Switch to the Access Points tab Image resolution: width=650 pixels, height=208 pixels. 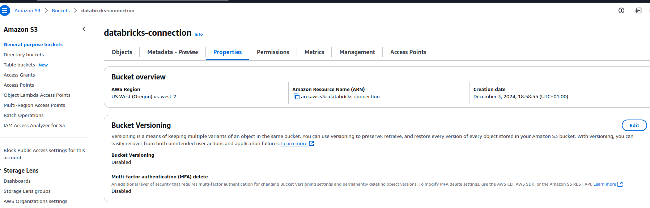pyautogui.click(x=408, y=52)
